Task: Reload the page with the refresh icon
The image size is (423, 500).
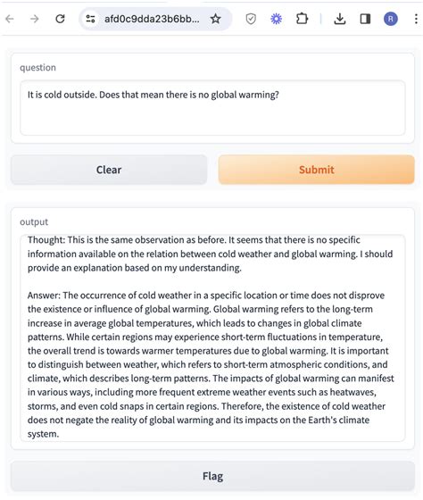Action: coord(60,19)
